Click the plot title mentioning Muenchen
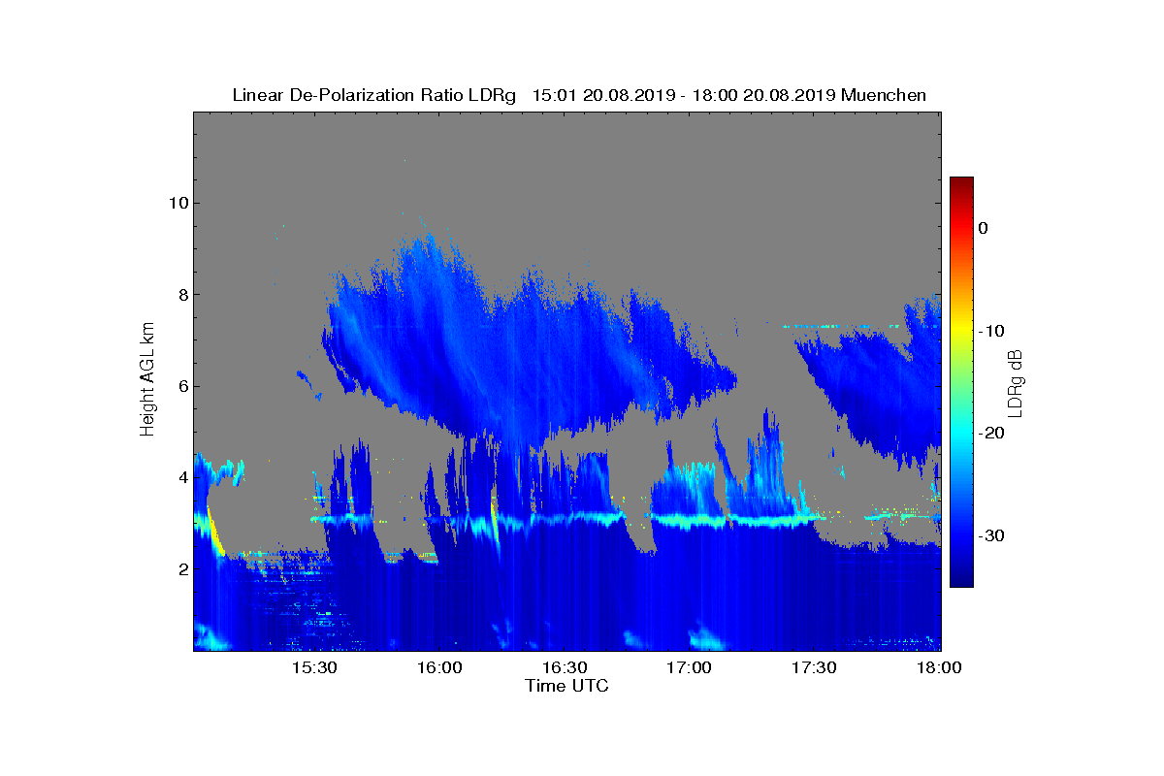Screen dimensions: 1164x776 tap(579, 95)
